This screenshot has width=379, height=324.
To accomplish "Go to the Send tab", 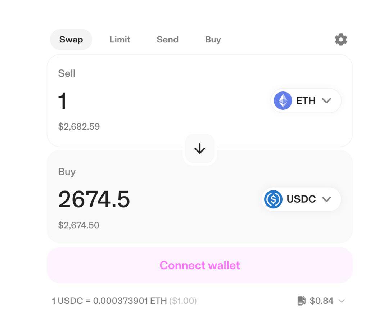I will (167, 40).
